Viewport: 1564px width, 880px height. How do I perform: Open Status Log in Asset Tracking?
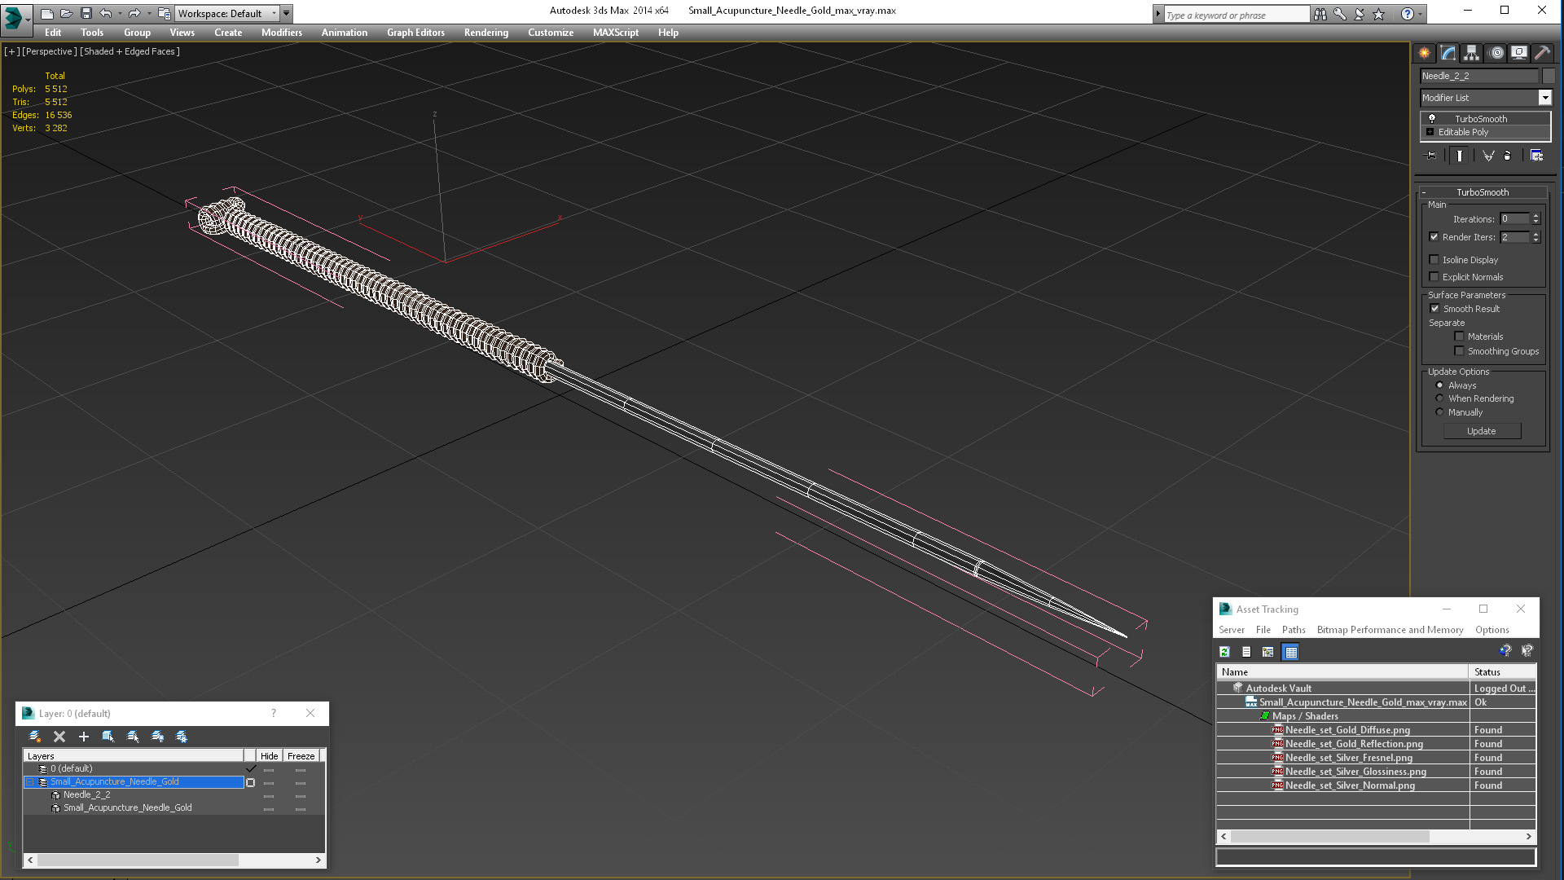pyautogui.click(x=1246, y=652)
